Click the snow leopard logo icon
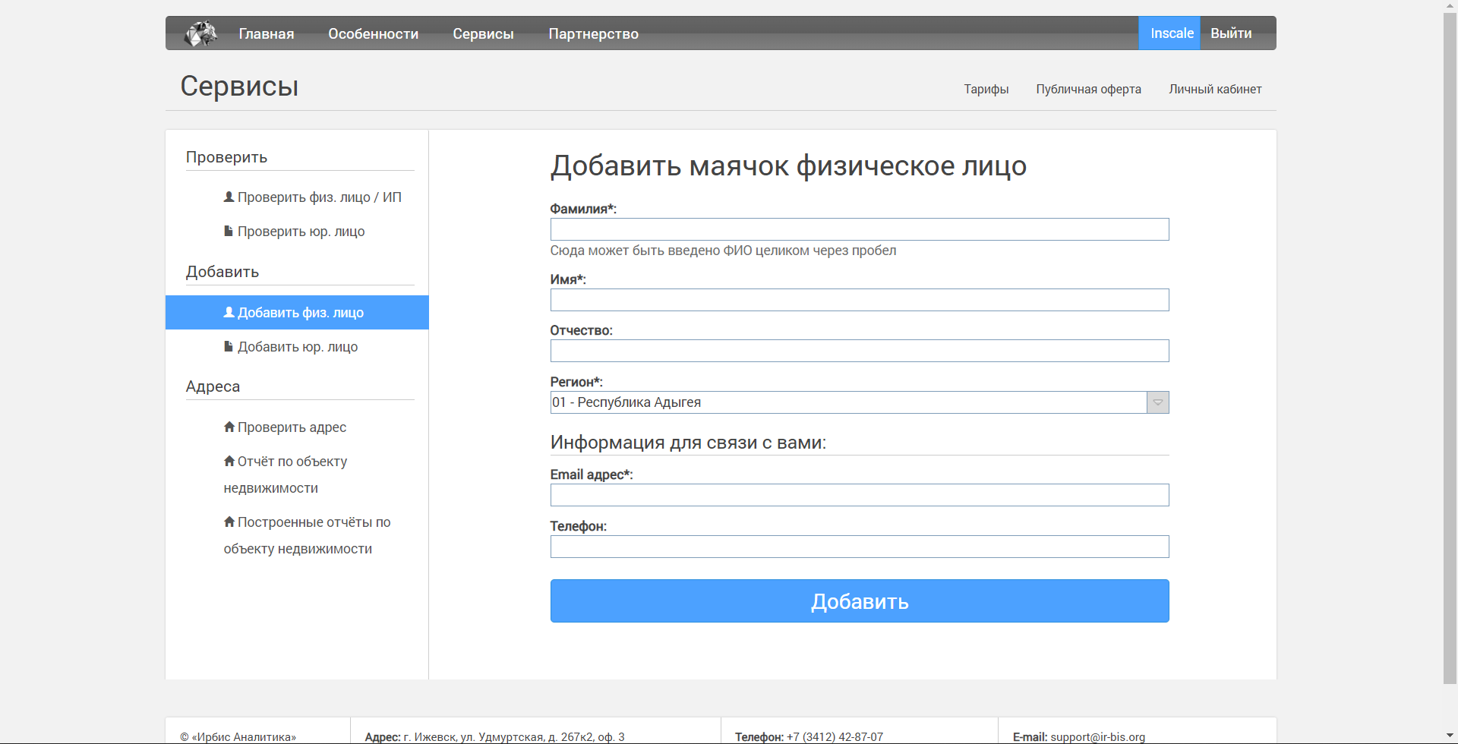Screen dimensions: 1458x744 tap(201, 33)
